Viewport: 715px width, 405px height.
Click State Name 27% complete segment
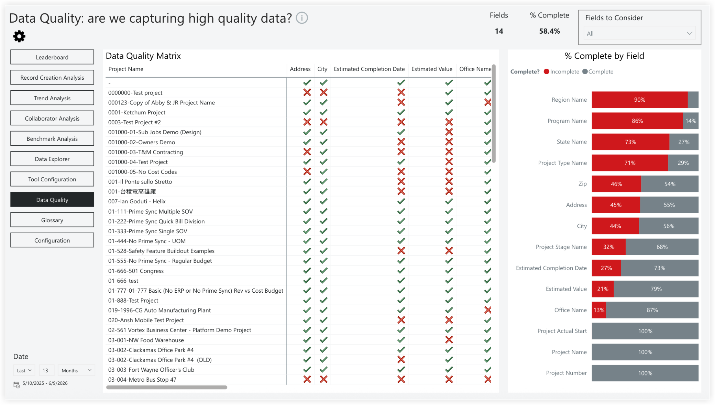tap(684, 142)
